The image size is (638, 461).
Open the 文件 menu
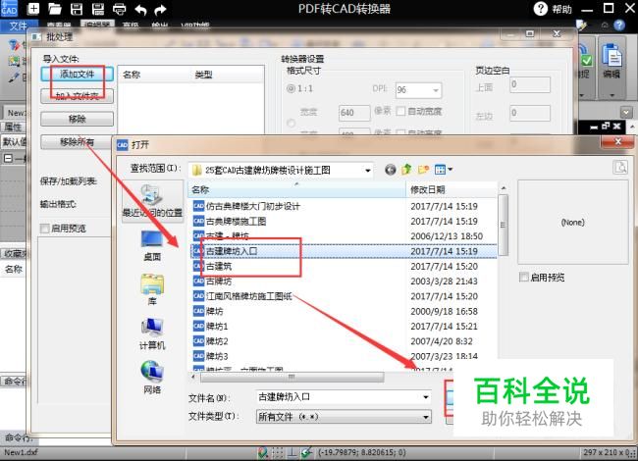pyautogui.click(x=19, y=26)
